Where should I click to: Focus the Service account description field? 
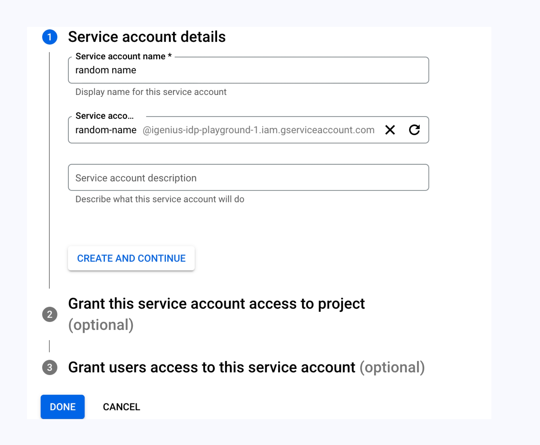click(x=248, y=178)
